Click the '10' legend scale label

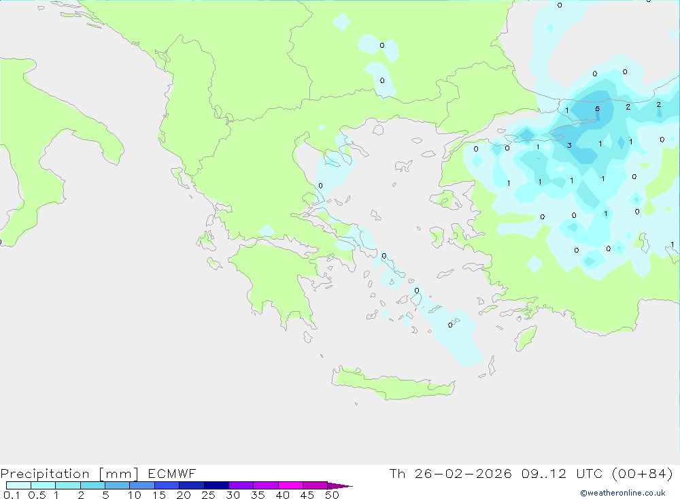(x=135, y=495)
